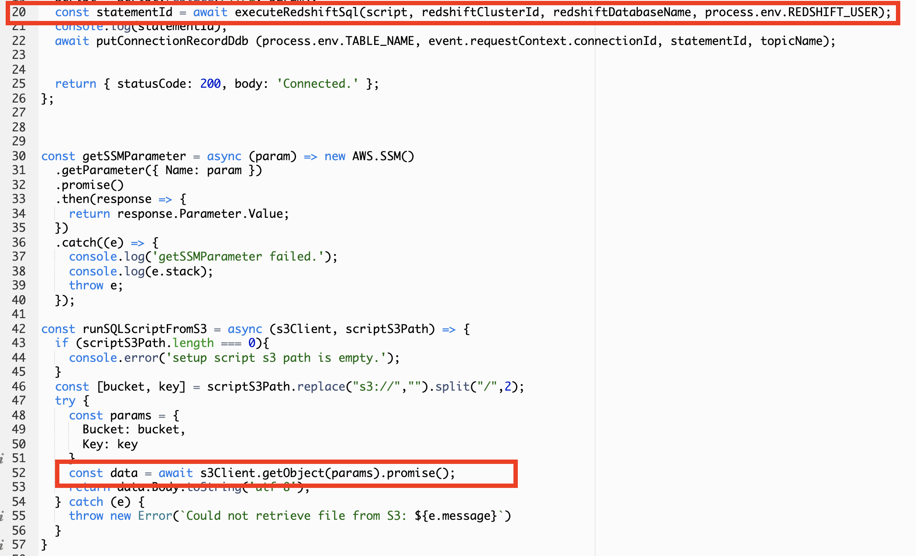Click line number 42 in the gutter
This screenshot has width=916, height=556.
pos(19,329)
